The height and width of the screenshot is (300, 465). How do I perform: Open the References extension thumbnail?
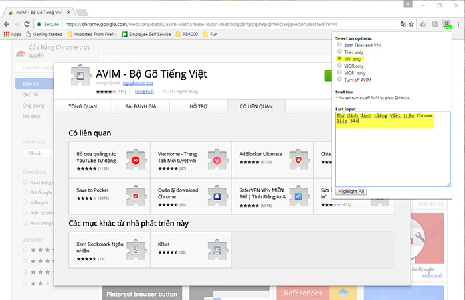317,293
